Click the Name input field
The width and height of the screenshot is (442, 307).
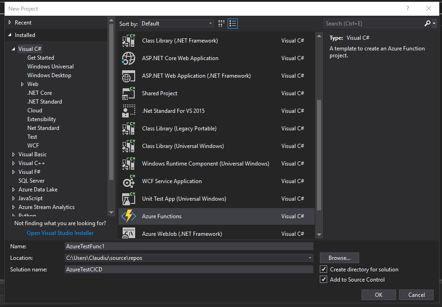189,246
